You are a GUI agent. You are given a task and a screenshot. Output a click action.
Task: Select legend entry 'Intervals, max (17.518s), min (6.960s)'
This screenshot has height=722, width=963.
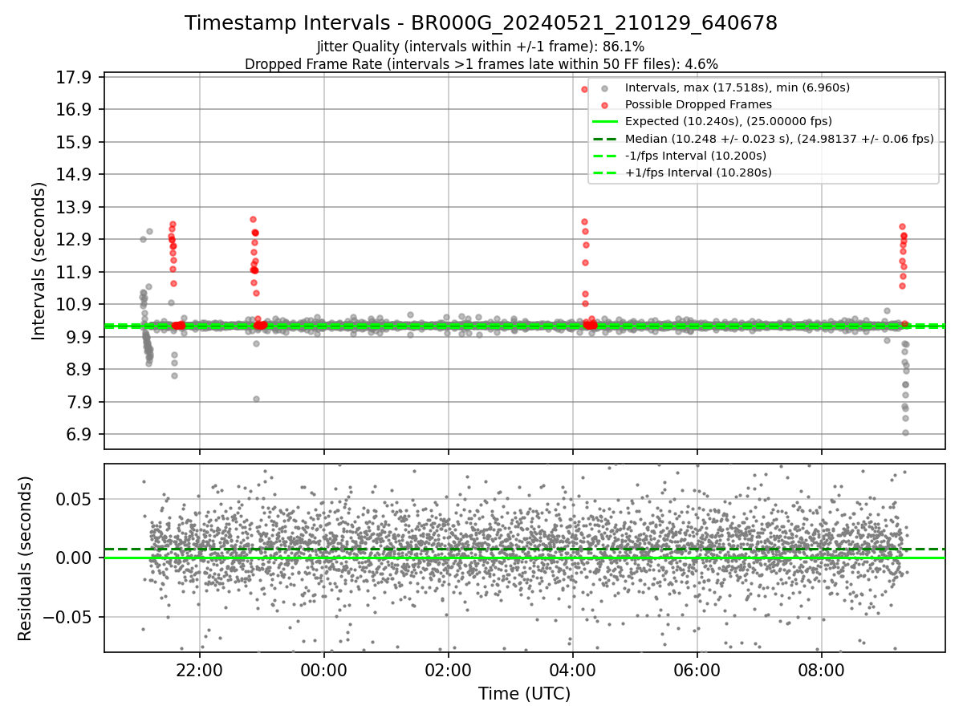click(x=737, y=87)
